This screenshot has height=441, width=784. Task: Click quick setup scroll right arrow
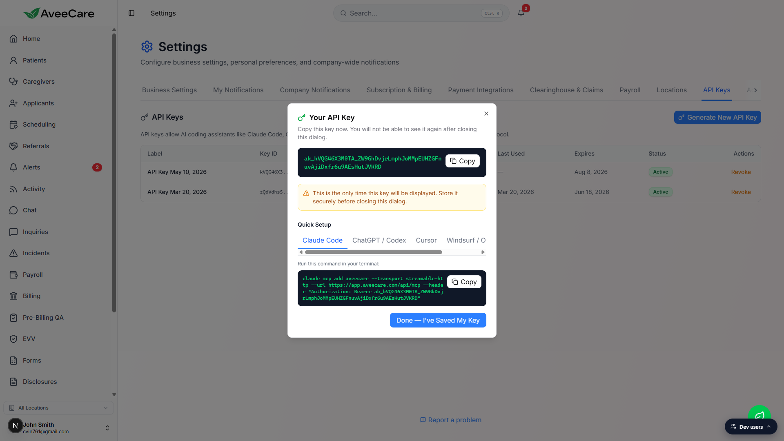[483, 252]
